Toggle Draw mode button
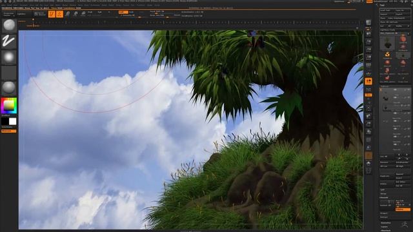The height and width of the screenshot is (232, 413). click(59, 14)
